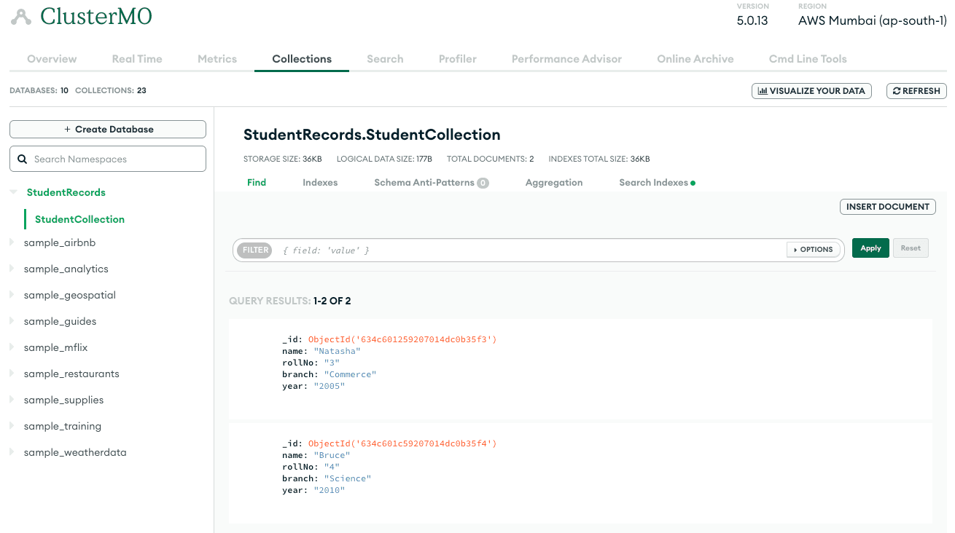Apply the filter query
This screenshot has width=955, height=533.
870,248
